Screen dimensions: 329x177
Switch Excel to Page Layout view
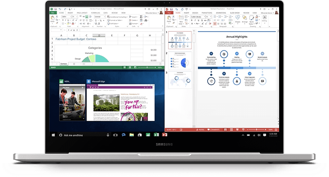tap(130, 67)
